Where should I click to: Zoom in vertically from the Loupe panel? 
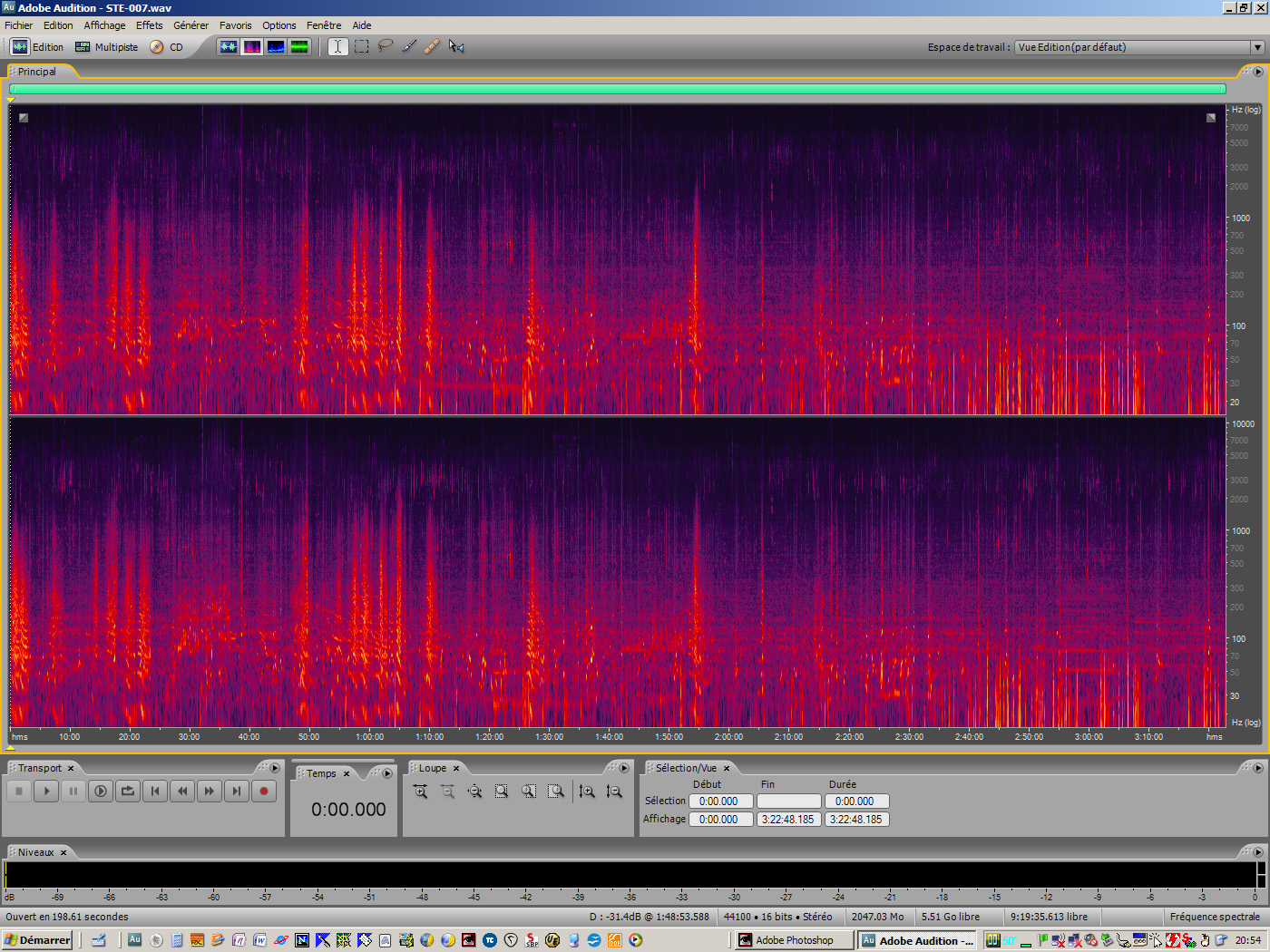click(587, 791)
